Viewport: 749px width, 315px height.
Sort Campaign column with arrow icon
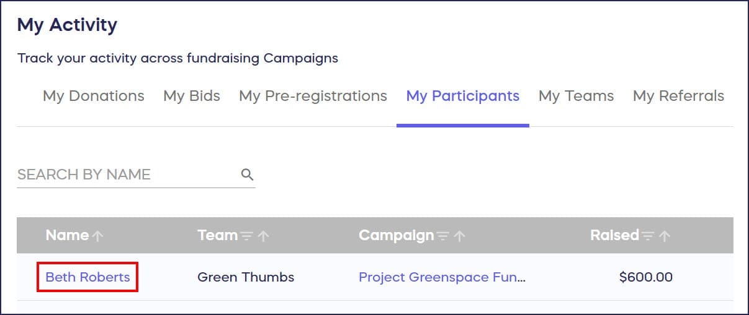(459, 236)
